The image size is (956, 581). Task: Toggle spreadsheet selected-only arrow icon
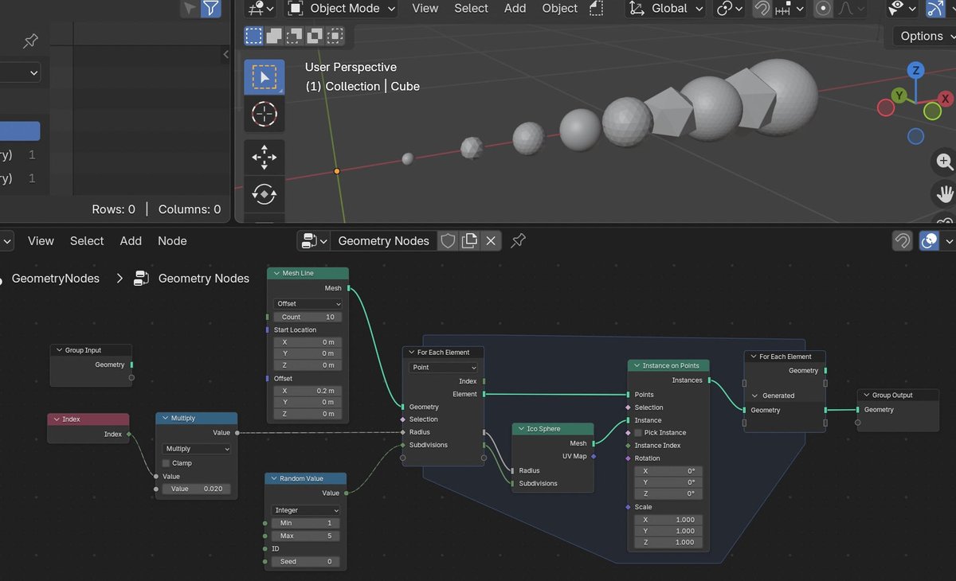[x=189, y=8]
